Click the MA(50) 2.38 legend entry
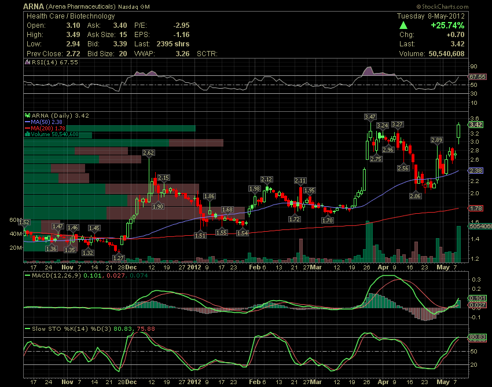Image resolution: width=492 pixels, height=387 pixels. (46, 122)
